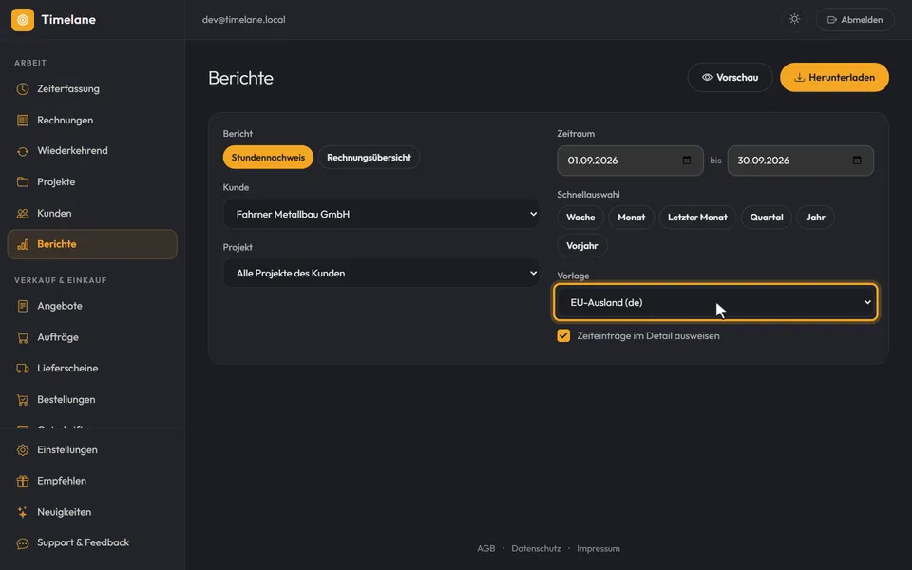Click the Bestellungen cart icon
912x570 pixels.
(23, 400)
